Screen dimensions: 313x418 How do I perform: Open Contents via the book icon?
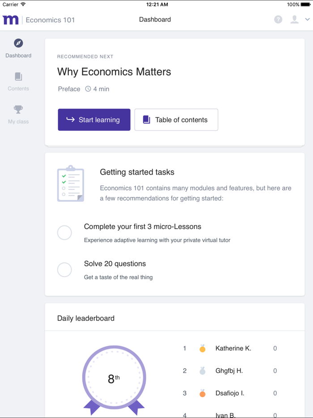18,77
